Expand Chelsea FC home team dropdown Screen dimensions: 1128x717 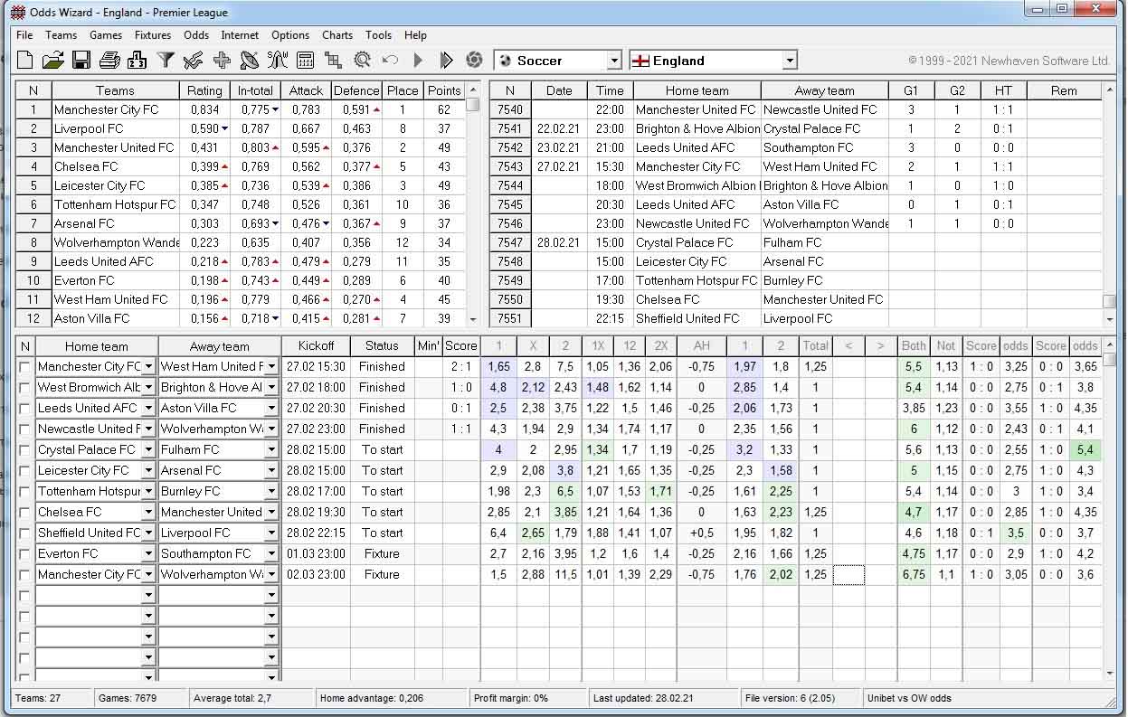pyautogui.click(x=148, y=513)
